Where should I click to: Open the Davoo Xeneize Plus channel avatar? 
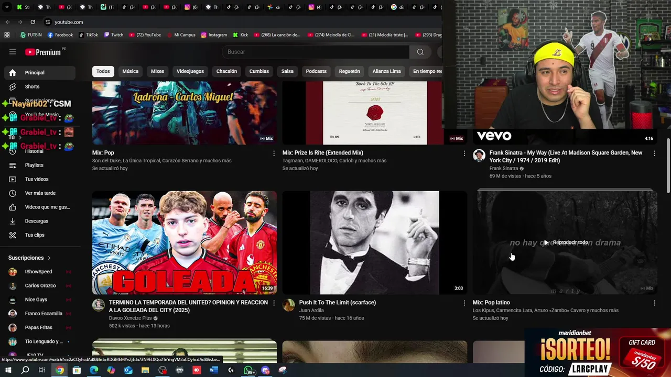coord(99,305)
